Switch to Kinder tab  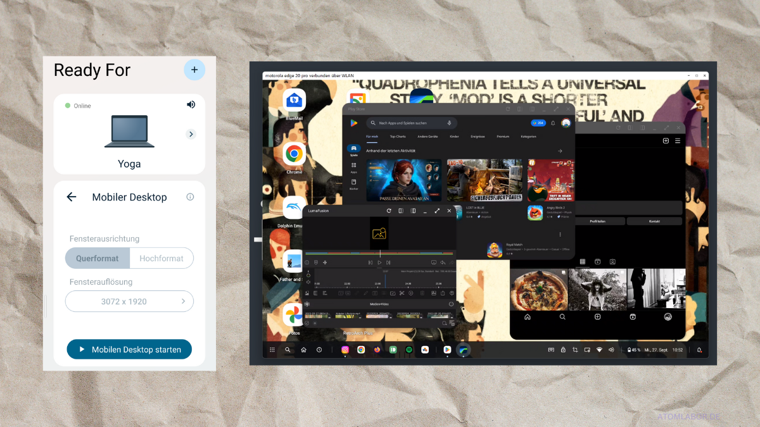tap(454, 137)
